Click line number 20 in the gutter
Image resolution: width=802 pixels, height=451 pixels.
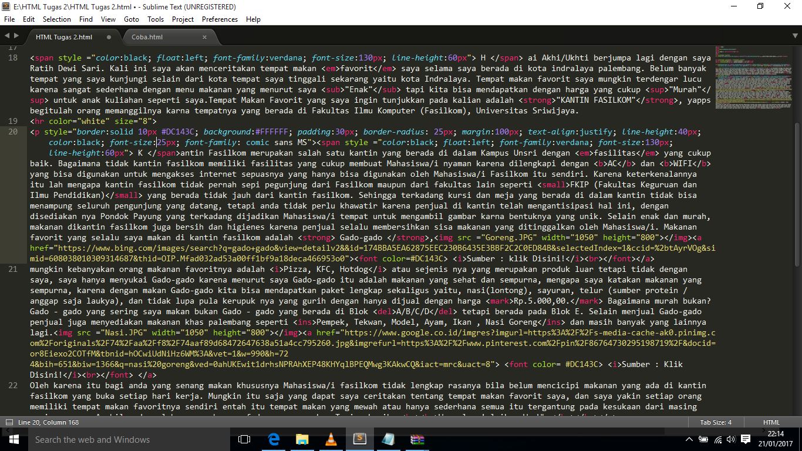(x=13, y=132)
